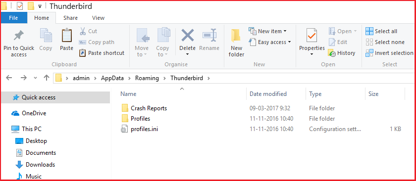Select Downloads in navigation pane
The image size is (416, 181).
35,165
